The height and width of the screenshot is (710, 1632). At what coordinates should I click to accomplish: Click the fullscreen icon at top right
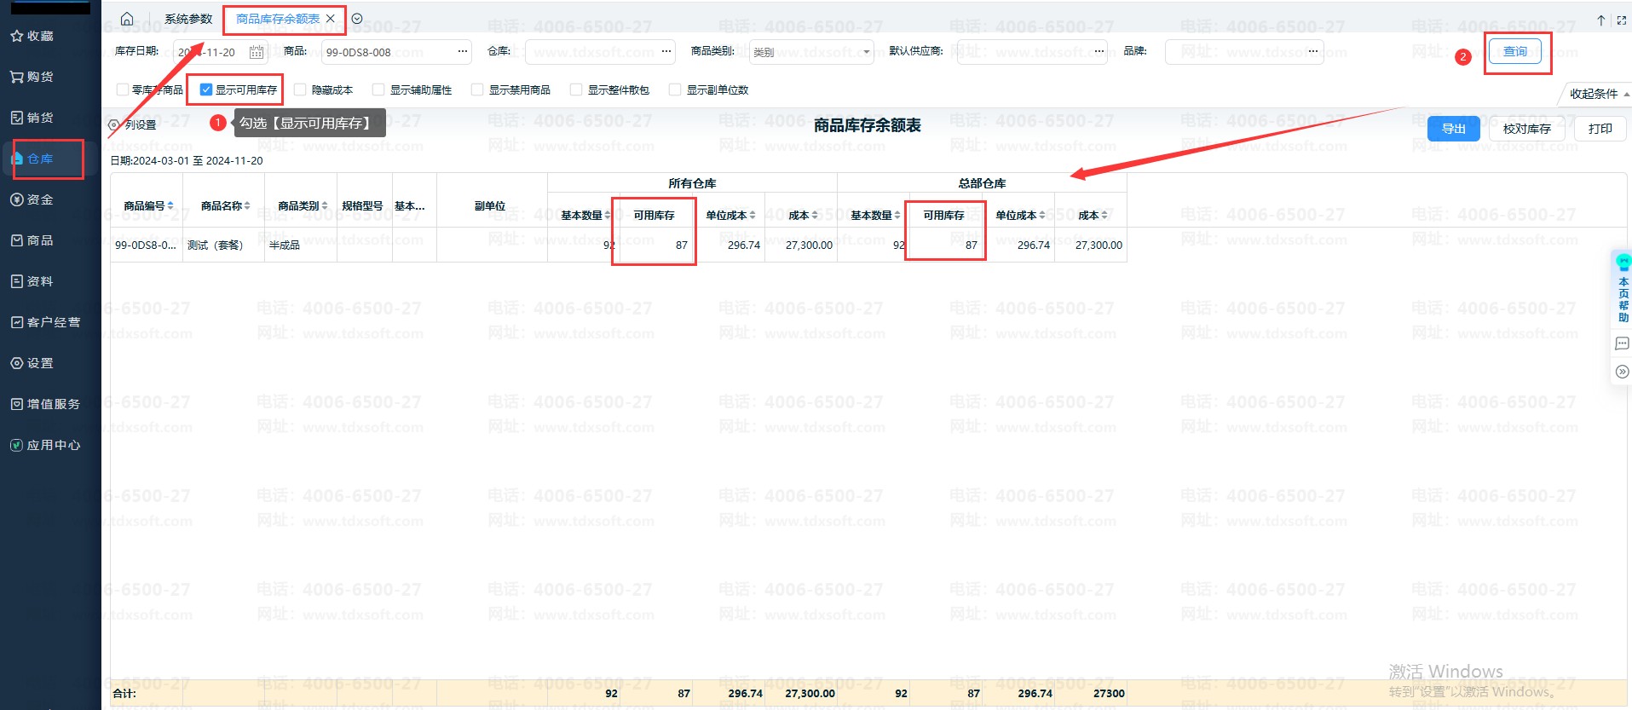click(1621, 20)
